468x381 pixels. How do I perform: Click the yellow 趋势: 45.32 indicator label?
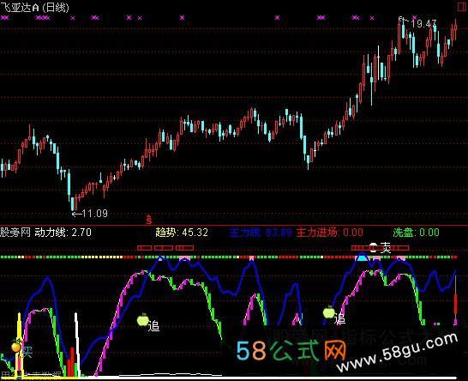182,233
